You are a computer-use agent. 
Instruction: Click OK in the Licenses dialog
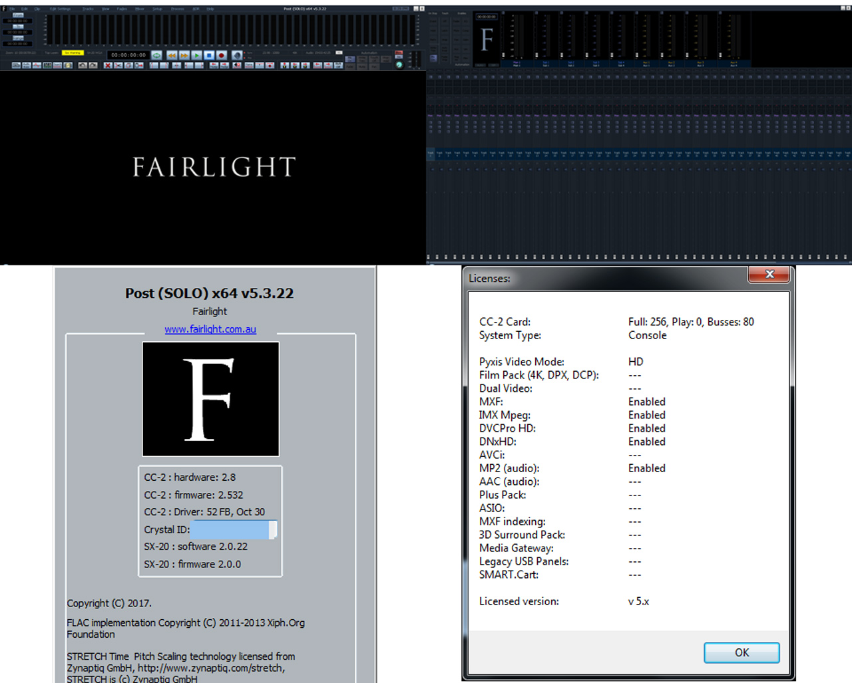[742, 653]
